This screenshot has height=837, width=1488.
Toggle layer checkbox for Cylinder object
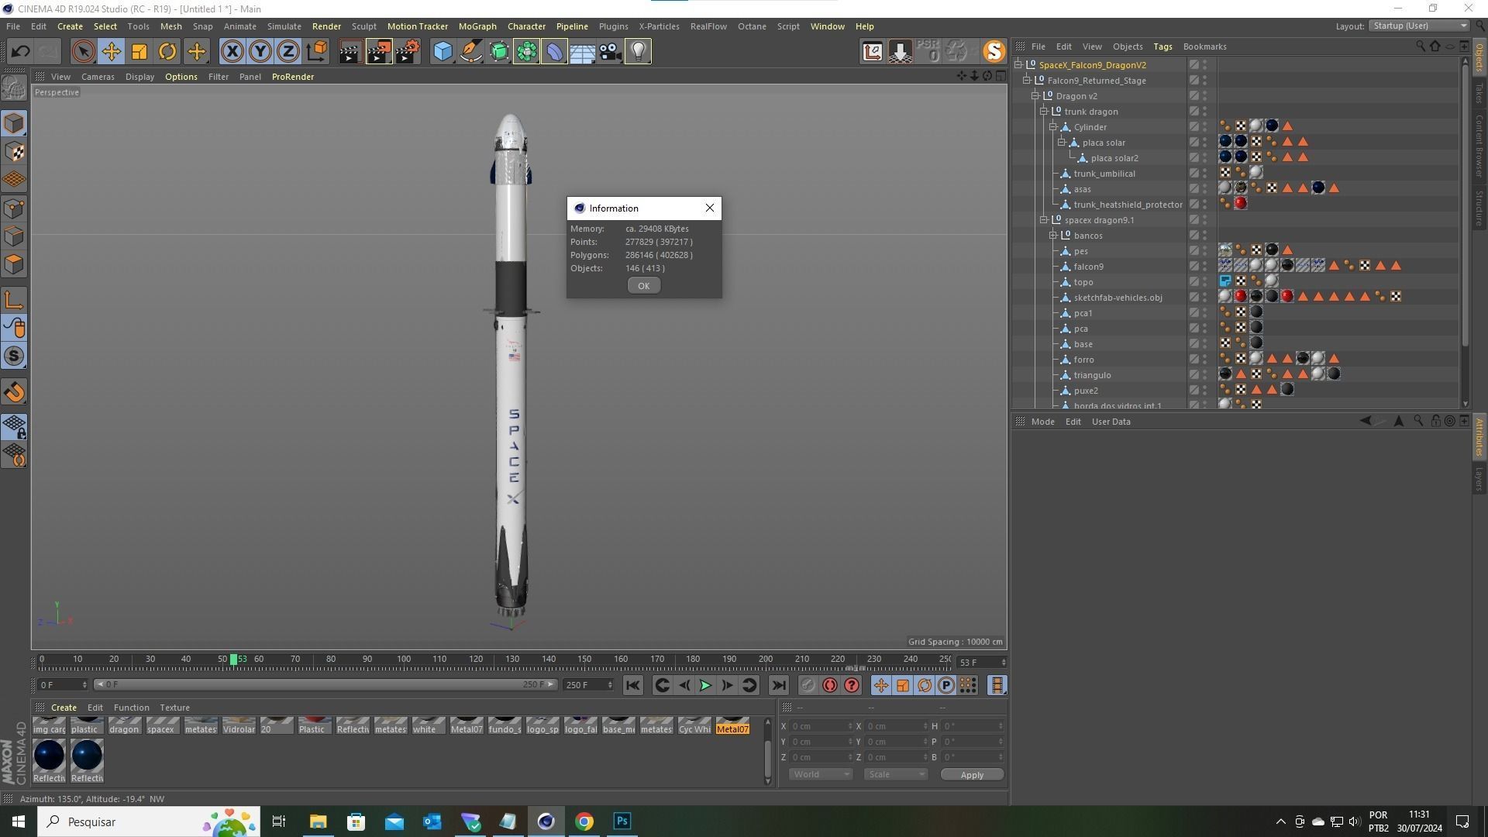tap(1194, 127)
